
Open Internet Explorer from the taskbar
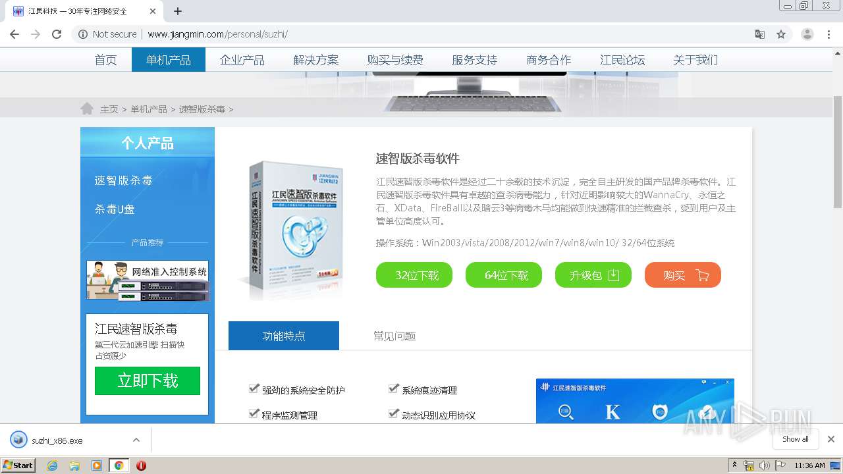pos(53,465)
